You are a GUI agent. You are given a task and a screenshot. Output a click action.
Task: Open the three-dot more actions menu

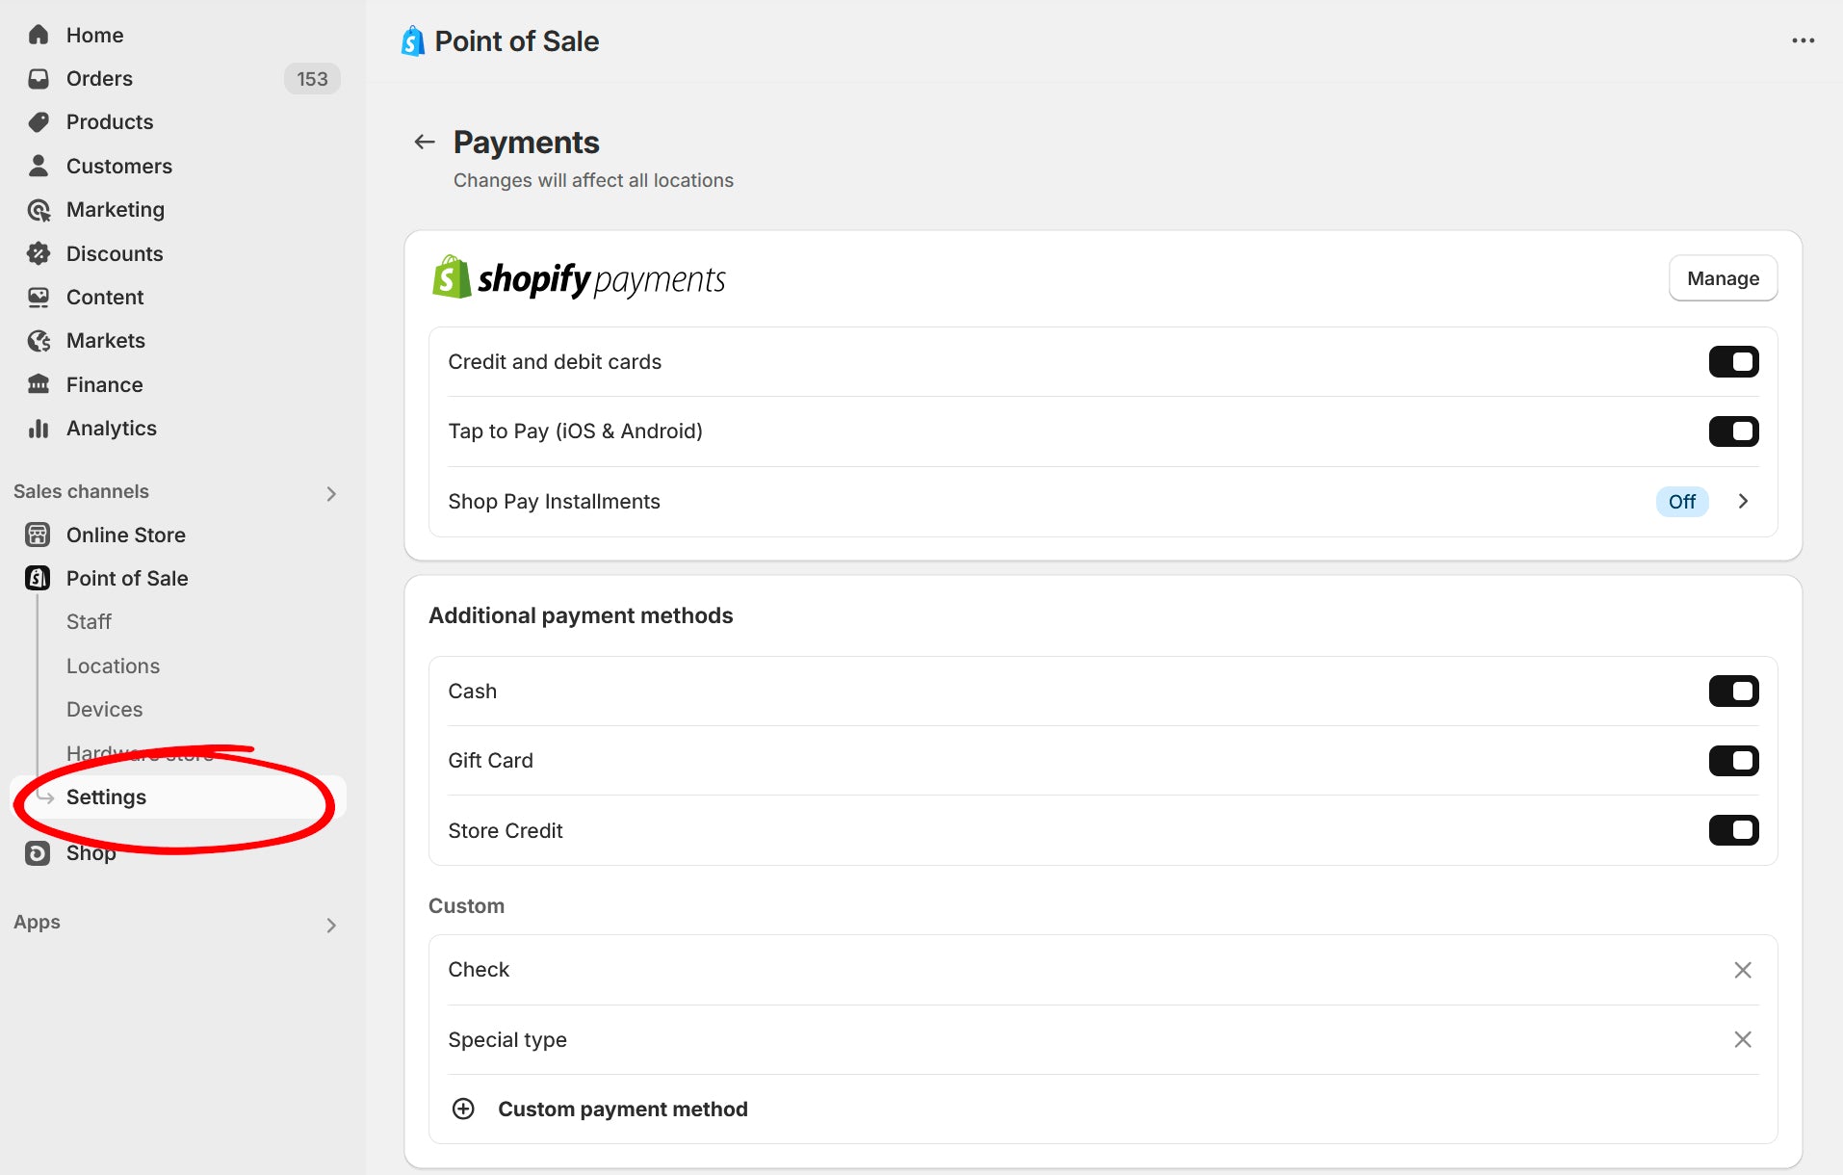click(1803, 40)
